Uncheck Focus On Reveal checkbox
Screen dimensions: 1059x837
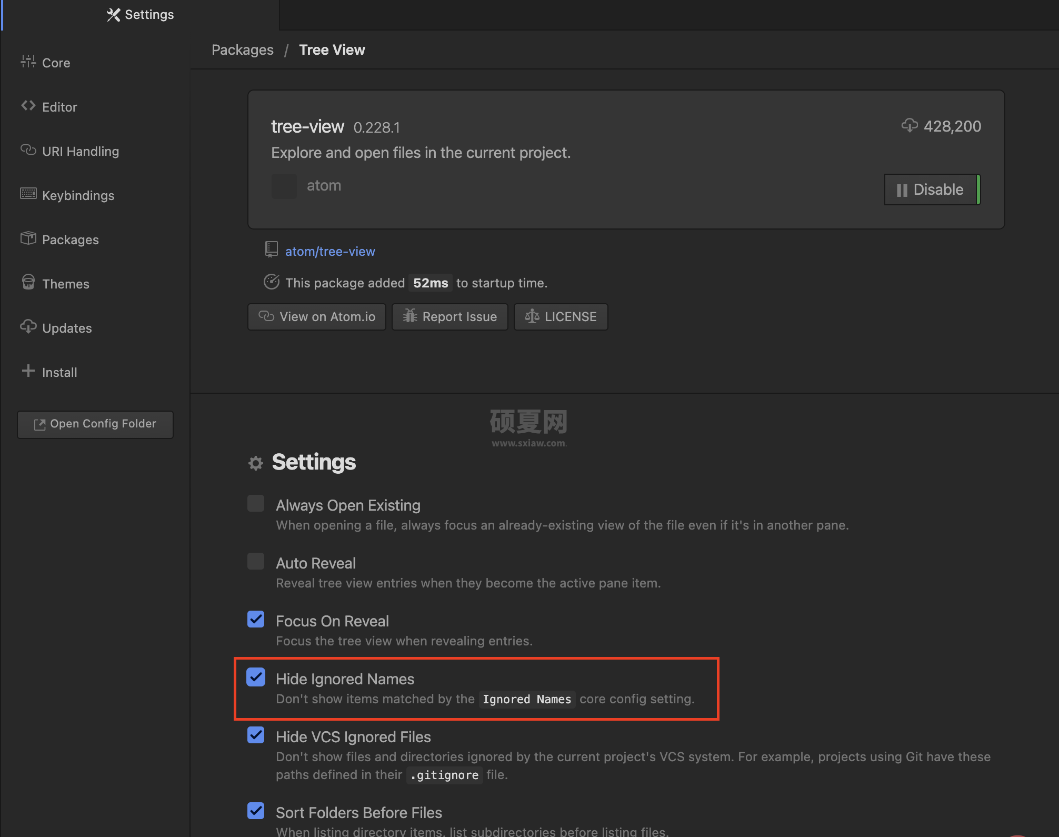[256, 619]
